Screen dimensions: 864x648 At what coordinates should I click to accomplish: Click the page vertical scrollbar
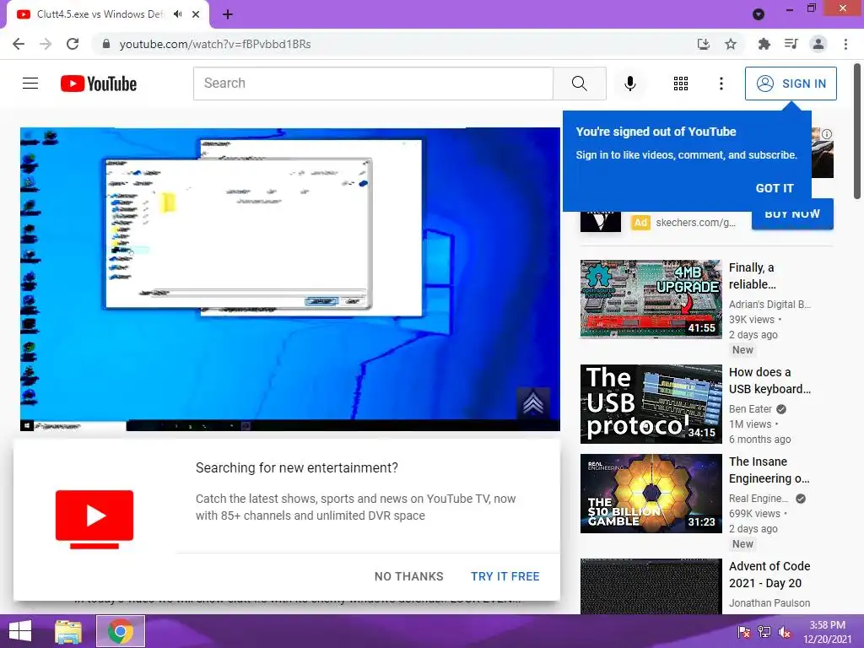pos(857,131)
